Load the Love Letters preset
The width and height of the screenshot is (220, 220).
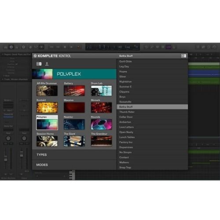tap(152, 127)
